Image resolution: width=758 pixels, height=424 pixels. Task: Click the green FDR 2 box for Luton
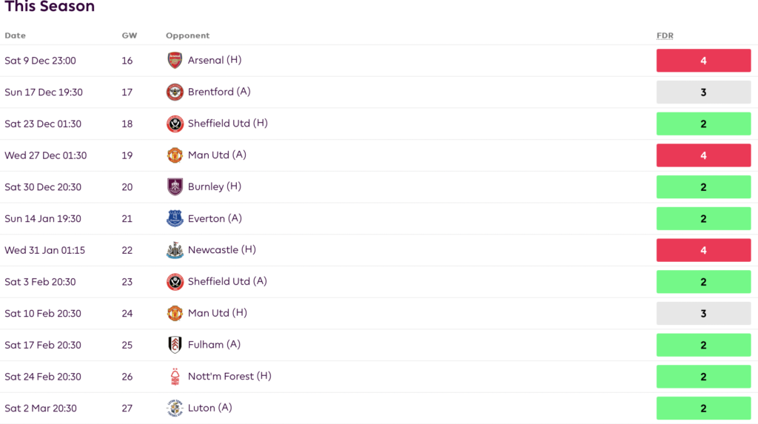coord(703,408)
